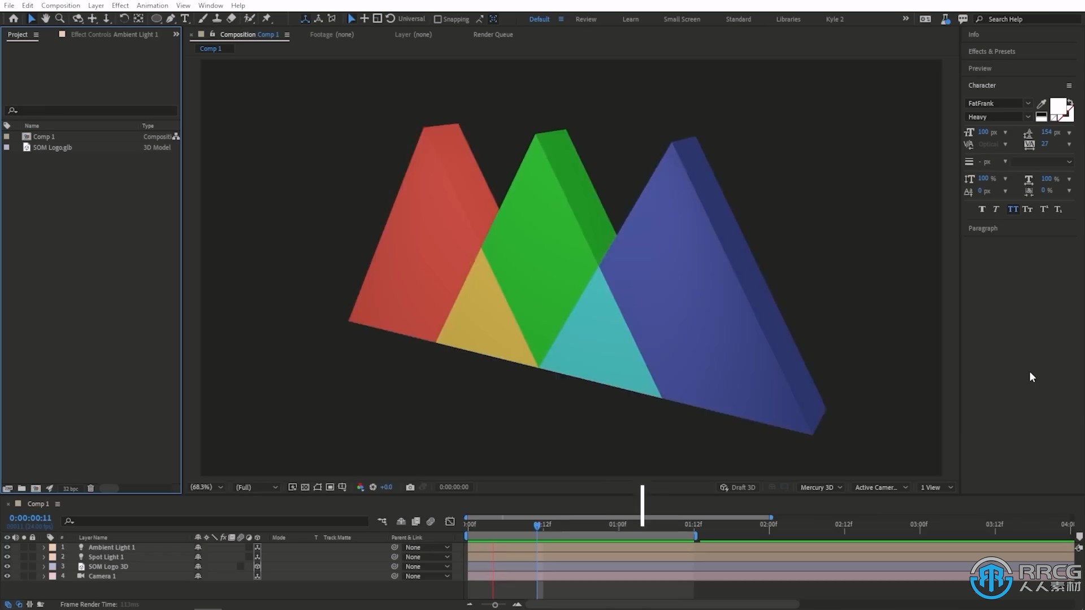Click the Draft 3D render mode icon

pos(723,487)
